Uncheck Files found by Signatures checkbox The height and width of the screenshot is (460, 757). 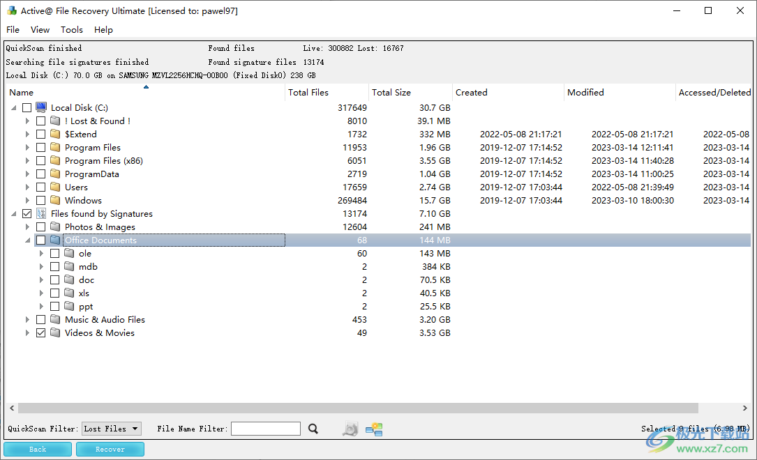(x=27, y=213)
